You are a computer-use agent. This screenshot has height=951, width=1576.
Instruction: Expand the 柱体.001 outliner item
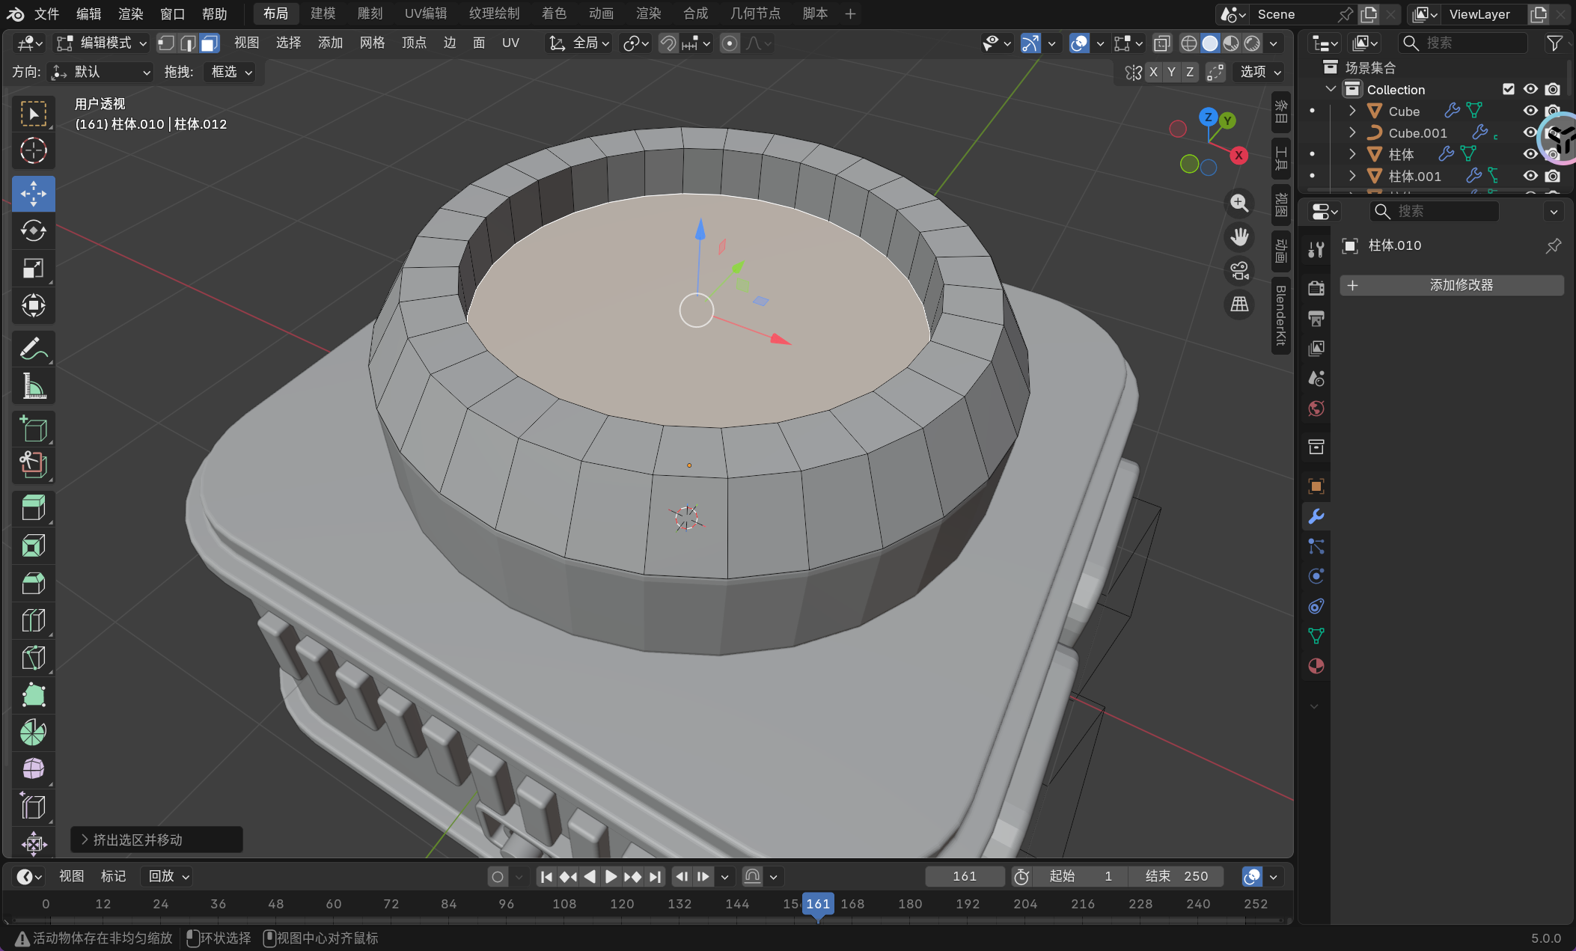pyautogui.click(x=1352, y=177)
